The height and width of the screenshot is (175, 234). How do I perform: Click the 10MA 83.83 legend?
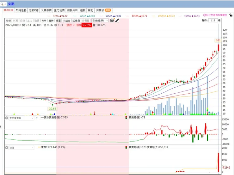pos(84,16)
